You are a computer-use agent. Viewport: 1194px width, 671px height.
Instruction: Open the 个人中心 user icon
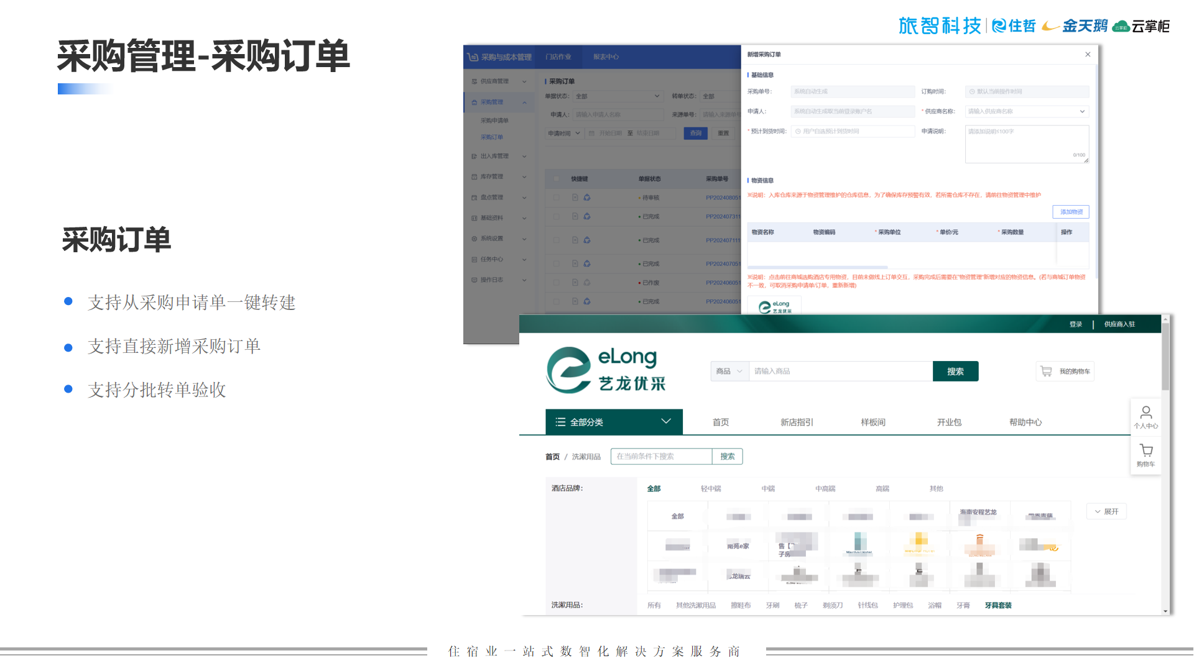1145,413
